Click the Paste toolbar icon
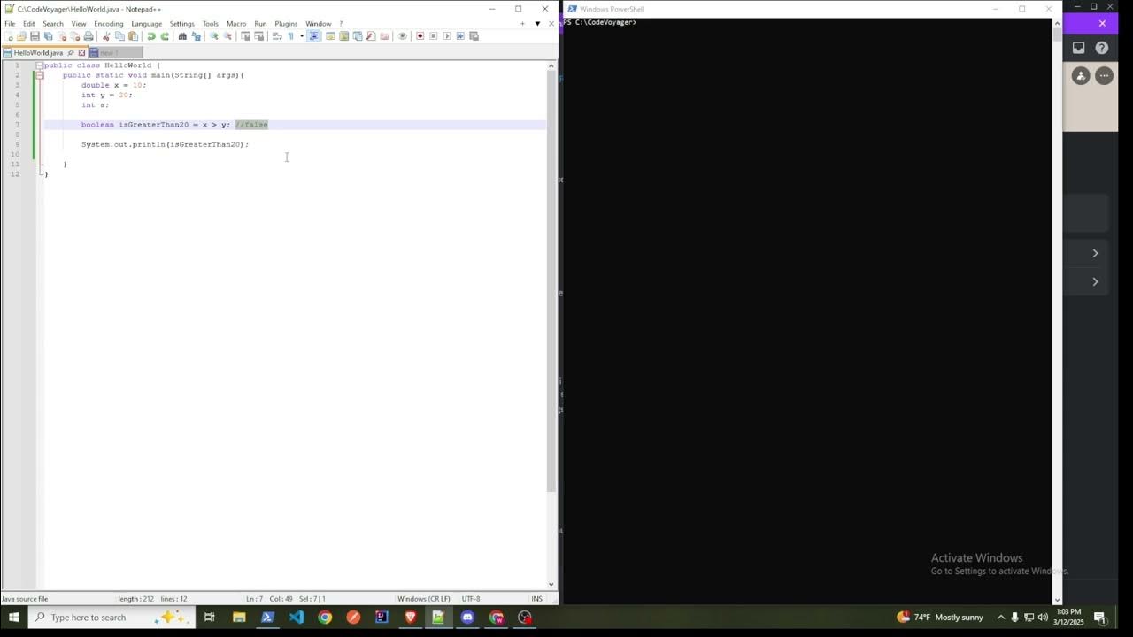 (134, 36)
